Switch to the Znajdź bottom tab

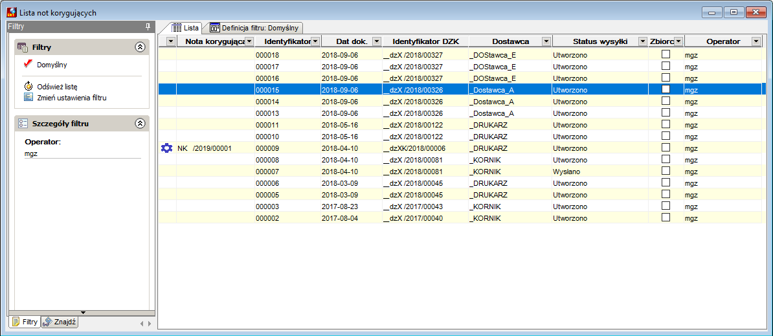coord(60,322)
